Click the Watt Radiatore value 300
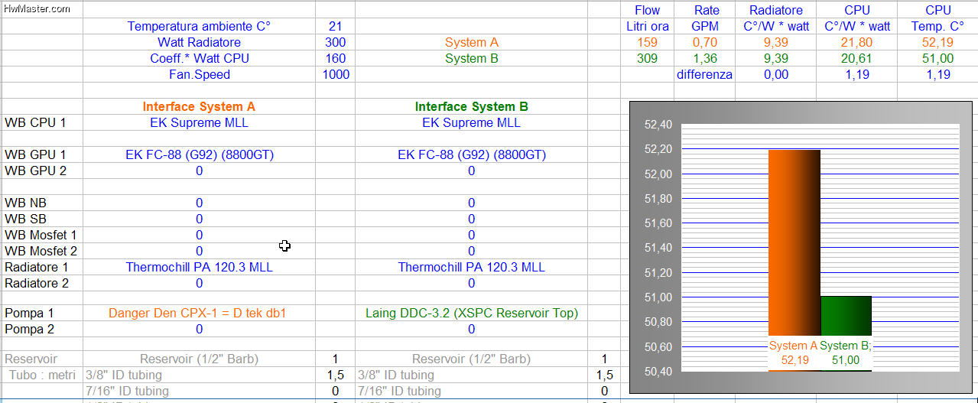Screen dimensions: 978x403 (335, 42)
